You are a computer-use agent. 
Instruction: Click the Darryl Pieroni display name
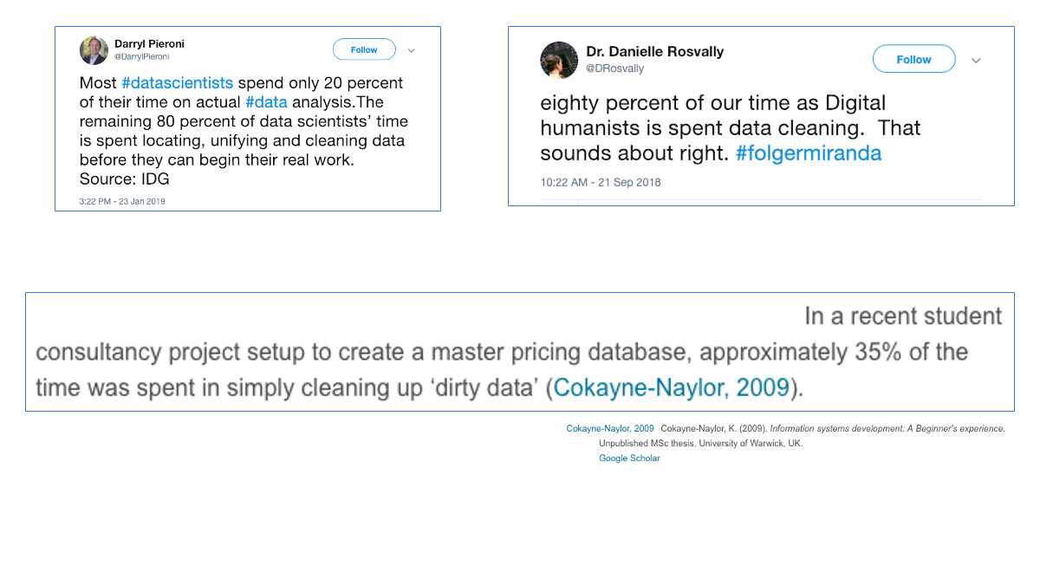coord(149,43)
